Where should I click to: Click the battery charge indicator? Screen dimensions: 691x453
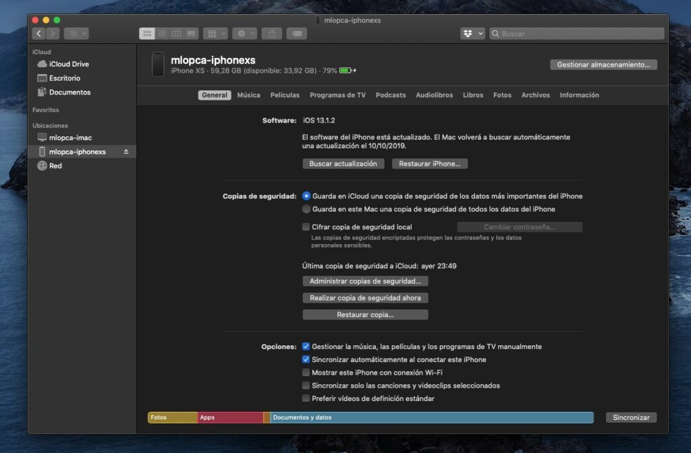click(348, 70)
